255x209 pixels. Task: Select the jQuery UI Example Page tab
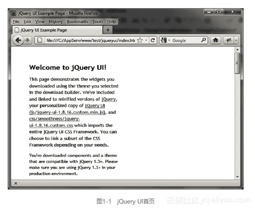(x=58, y=30)
